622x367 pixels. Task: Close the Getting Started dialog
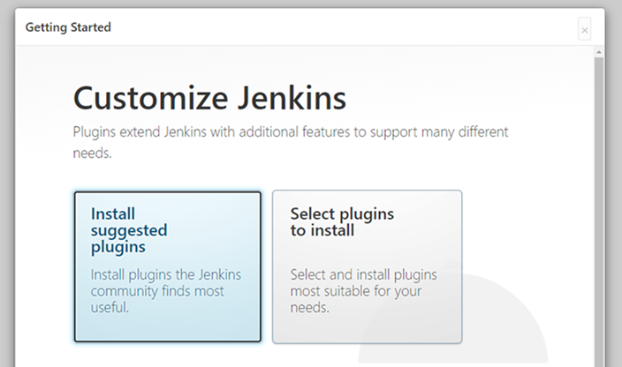[x=584, y=29]
